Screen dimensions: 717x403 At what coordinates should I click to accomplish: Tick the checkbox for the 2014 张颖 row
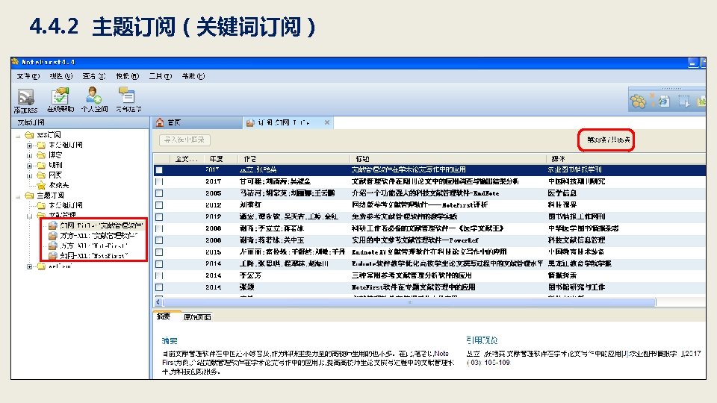click(159, 287)
